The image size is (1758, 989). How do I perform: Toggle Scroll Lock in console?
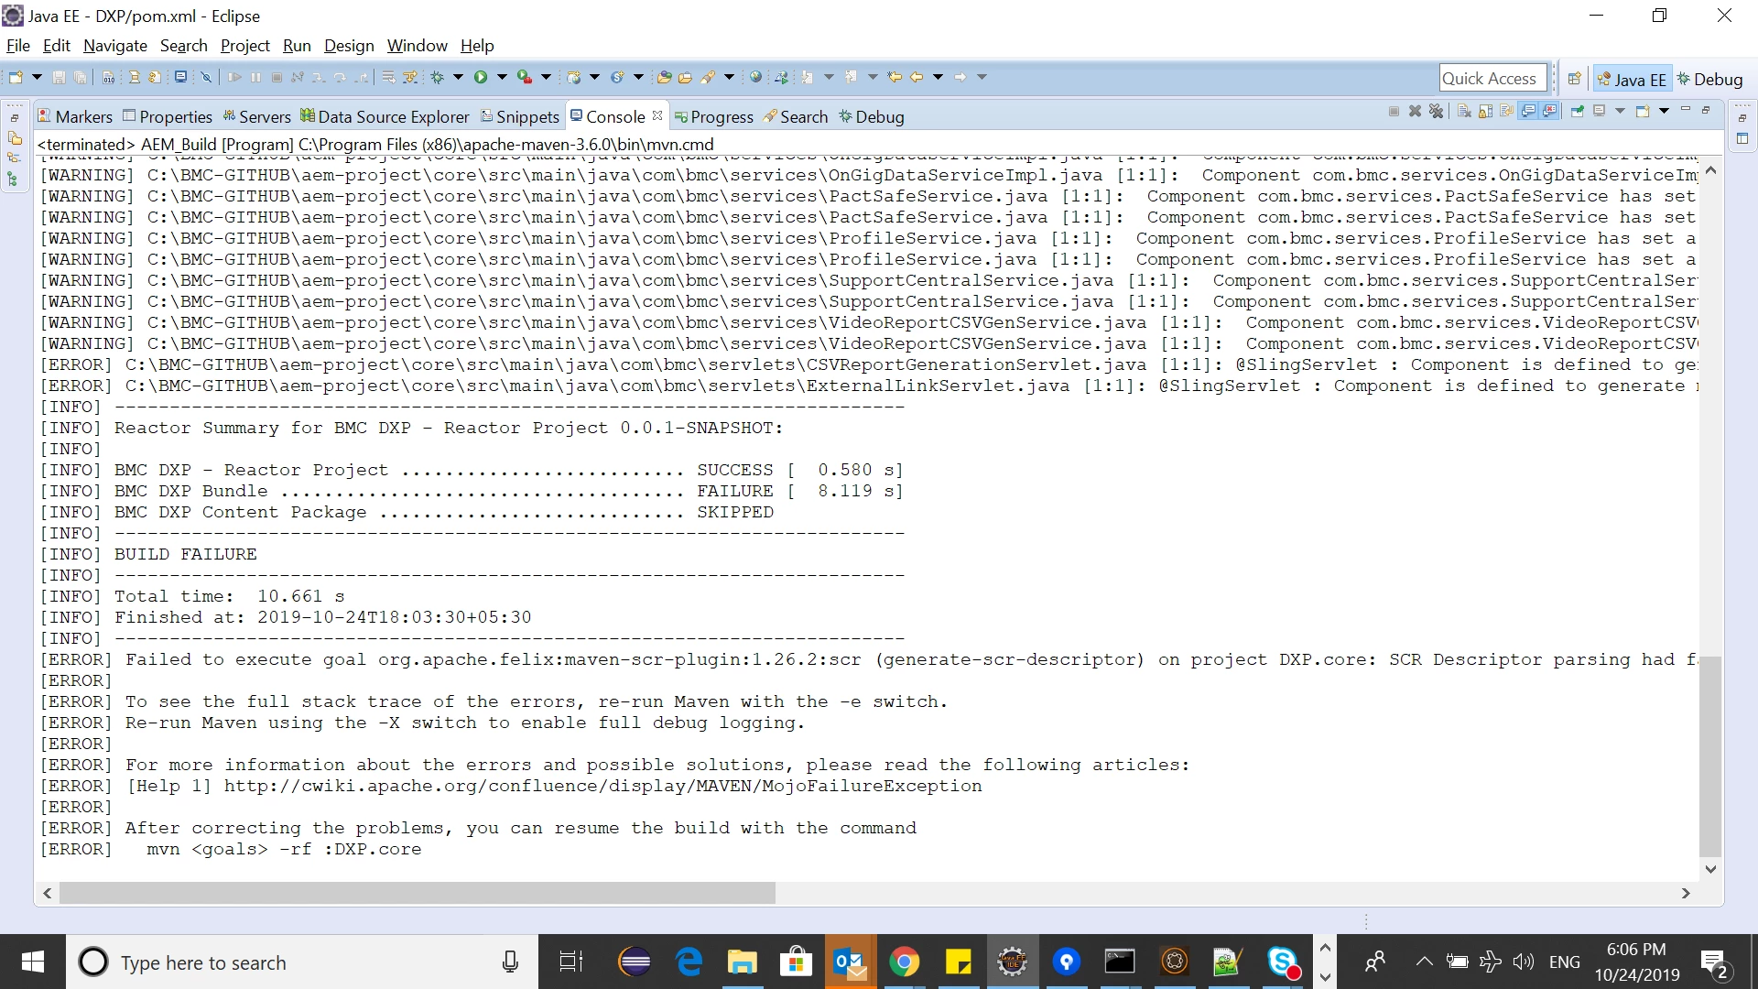tap(1485, 111)
